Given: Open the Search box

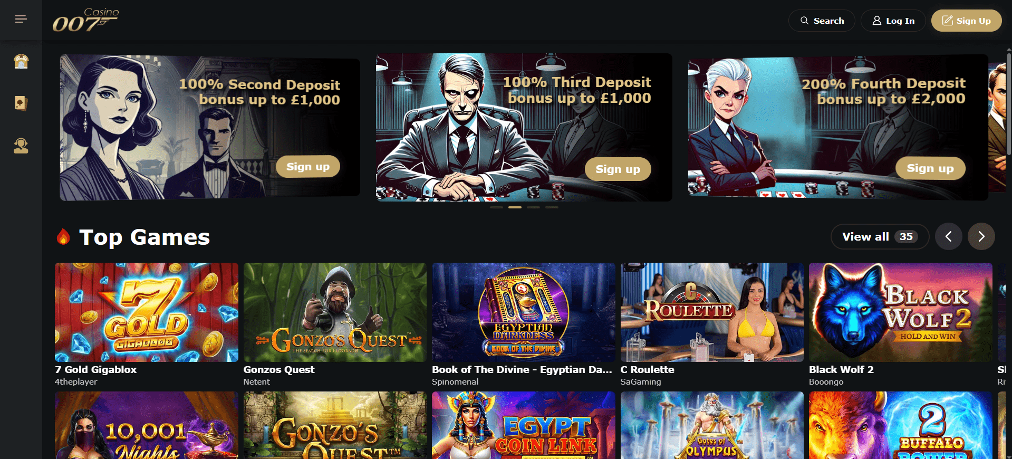Looking at the screenshot, I should click(822, 21).
